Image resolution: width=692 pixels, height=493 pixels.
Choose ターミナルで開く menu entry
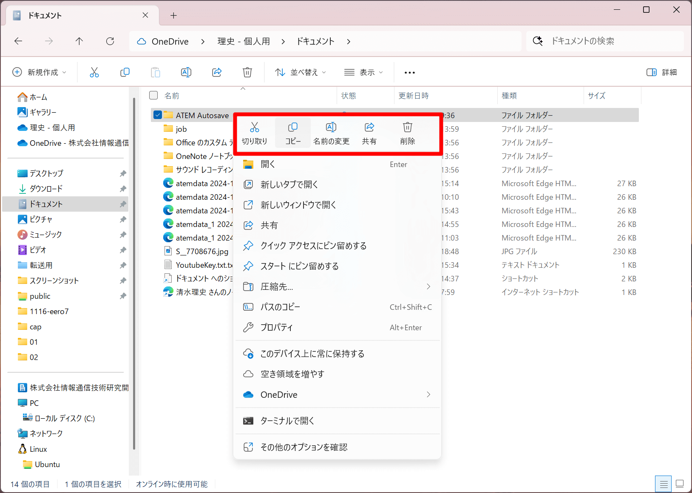(337, 421)
